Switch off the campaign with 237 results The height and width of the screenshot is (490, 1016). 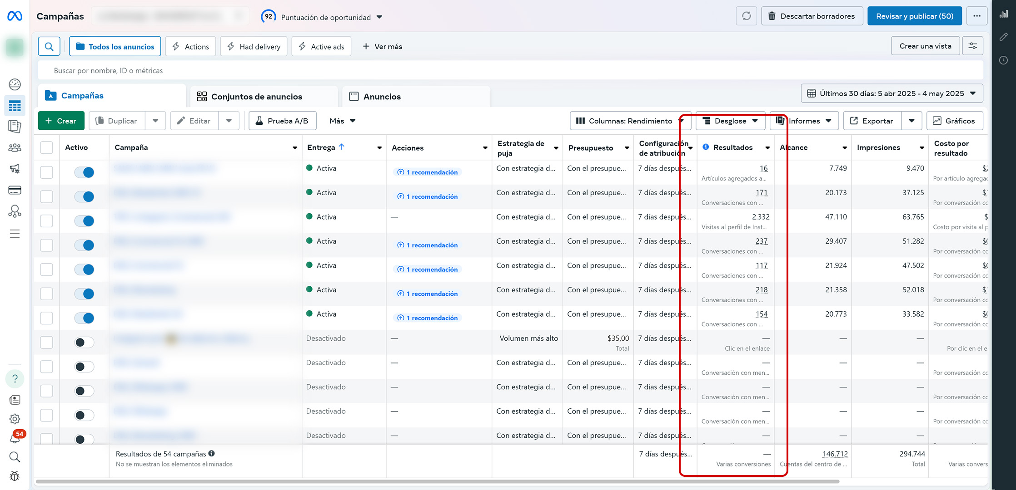(84, 245)
